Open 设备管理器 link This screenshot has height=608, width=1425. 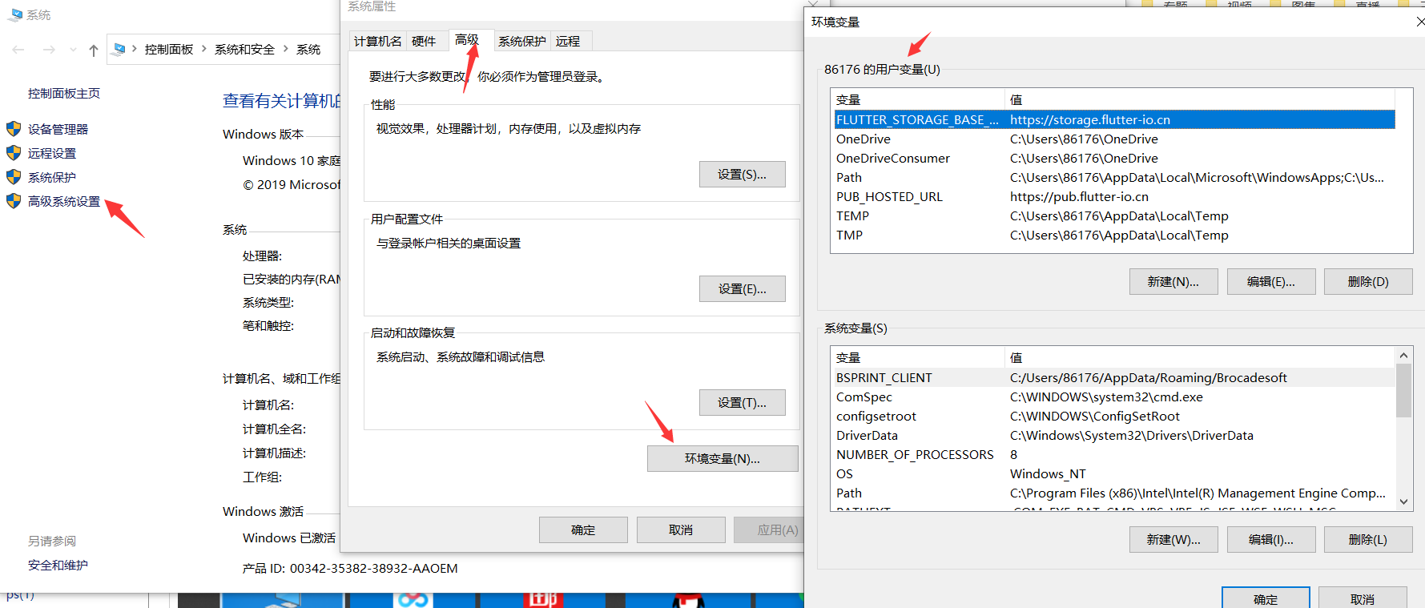[x=58, y=129]
